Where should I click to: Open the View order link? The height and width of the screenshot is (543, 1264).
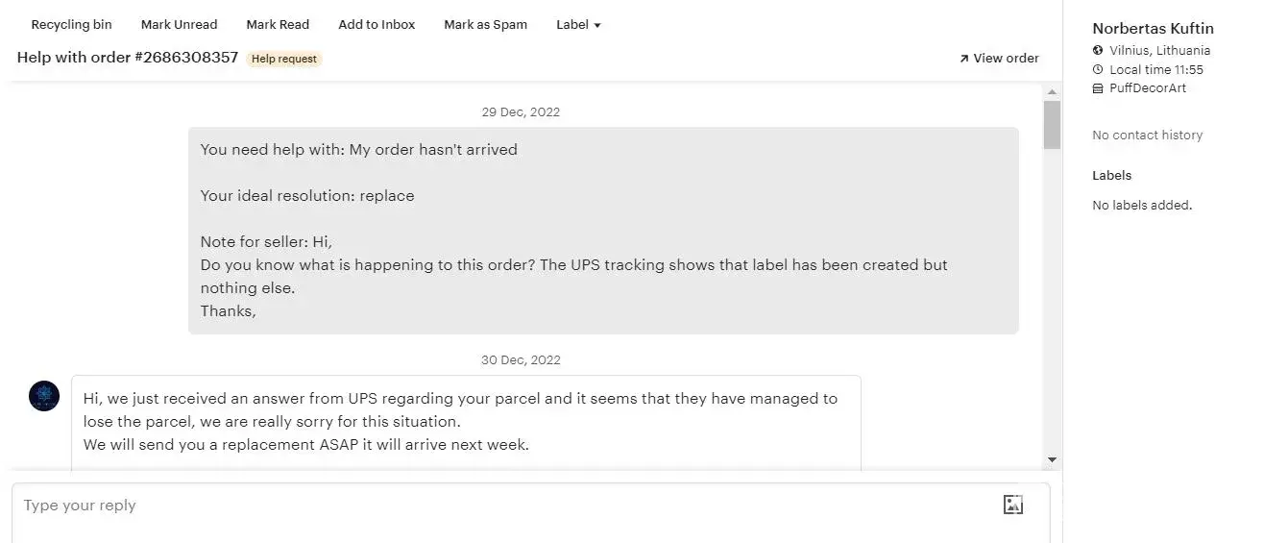click(1006, 59)
